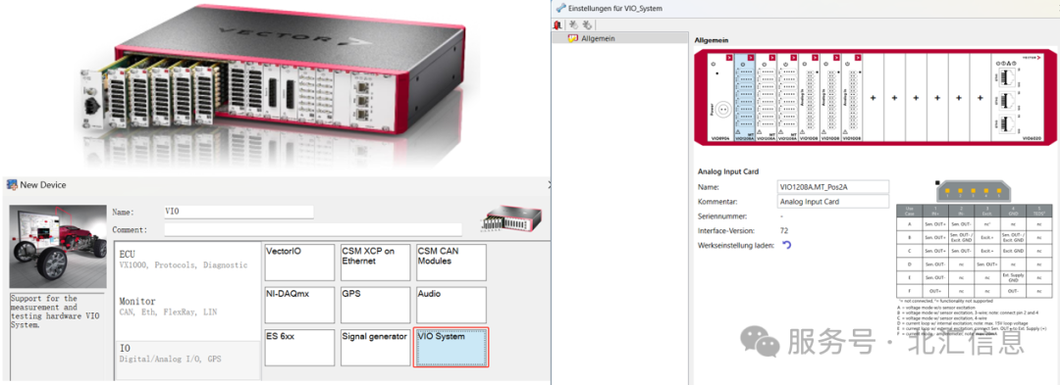Click the empty Comment input field

(x=313, y=230)
